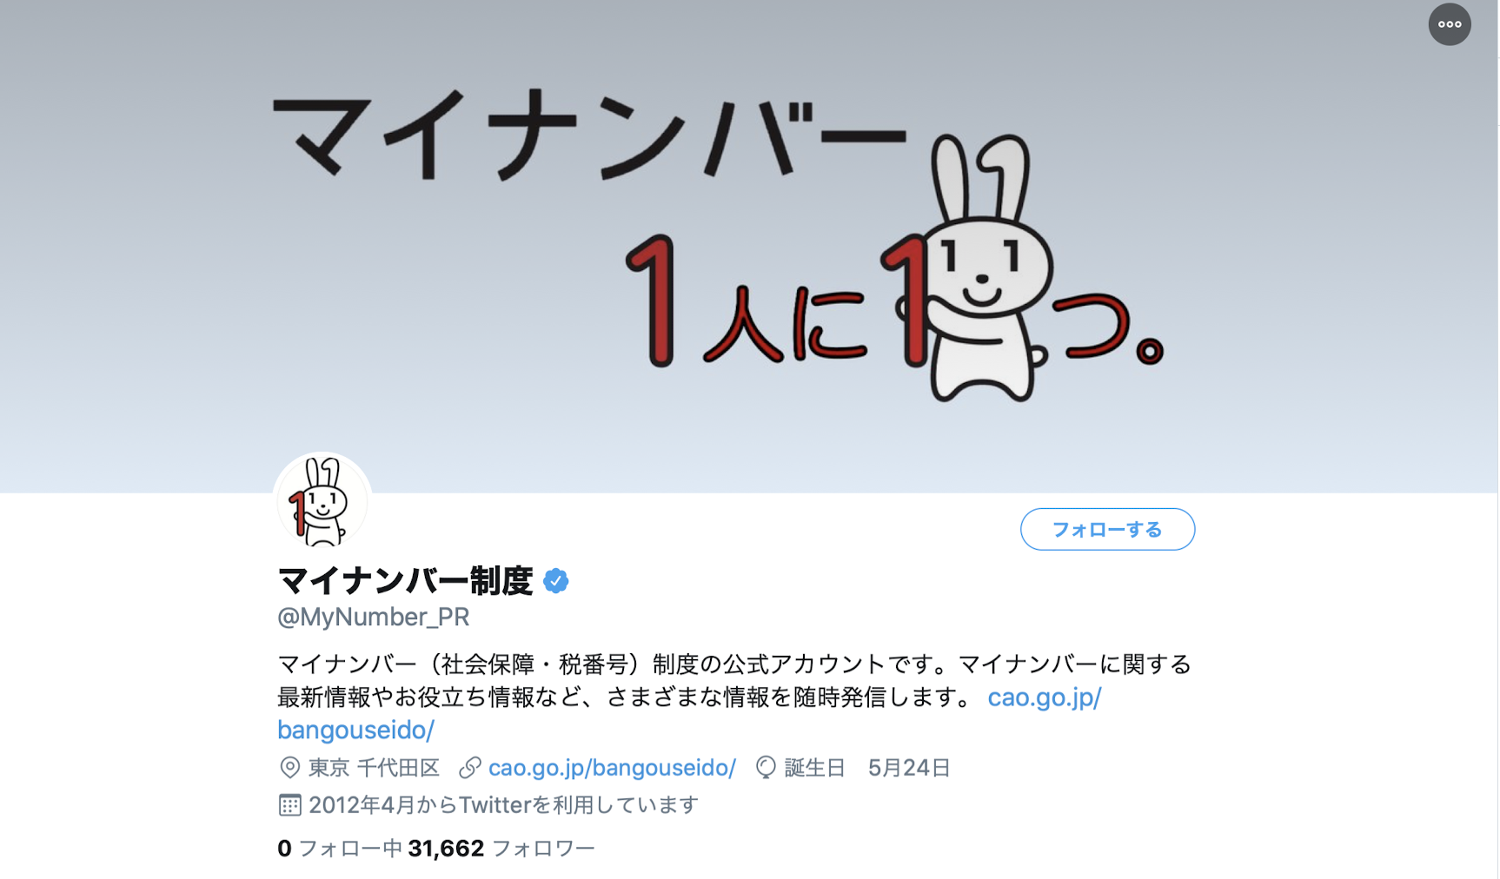Click the 東京 千代田区 location text
Screen dimensions: 1500x879
[375, 768]
